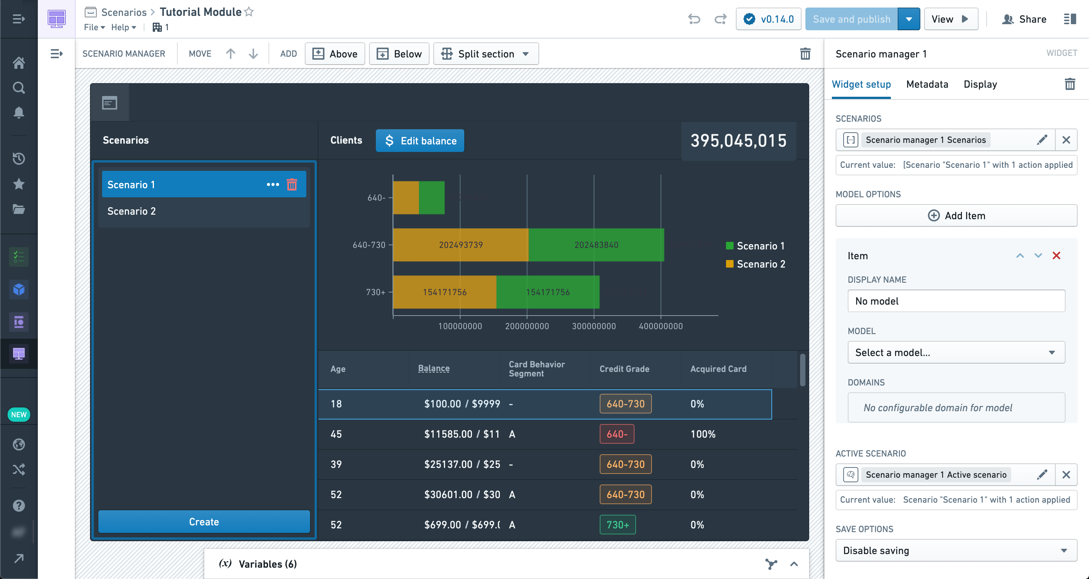Click the Share button
Viewport: 1089px width, 579px height.
tap(1024, 19)
